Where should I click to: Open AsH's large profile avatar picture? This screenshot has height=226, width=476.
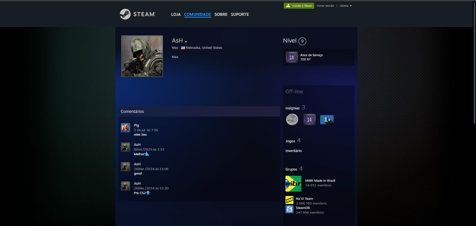tap(142, 56)
